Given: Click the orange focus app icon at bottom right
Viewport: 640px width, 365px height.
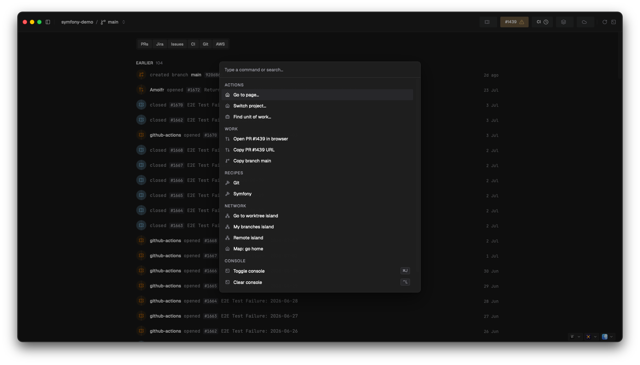Looking at the screenshot, I should pyautogui.click(x=588, y=337).
